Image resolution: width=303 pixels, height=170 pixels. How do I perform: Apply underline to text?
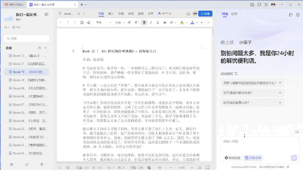(158, 23)
